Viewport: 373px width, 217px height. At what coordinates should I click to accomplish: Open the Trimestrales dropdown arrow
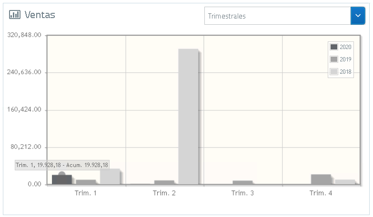coord(358,16)
